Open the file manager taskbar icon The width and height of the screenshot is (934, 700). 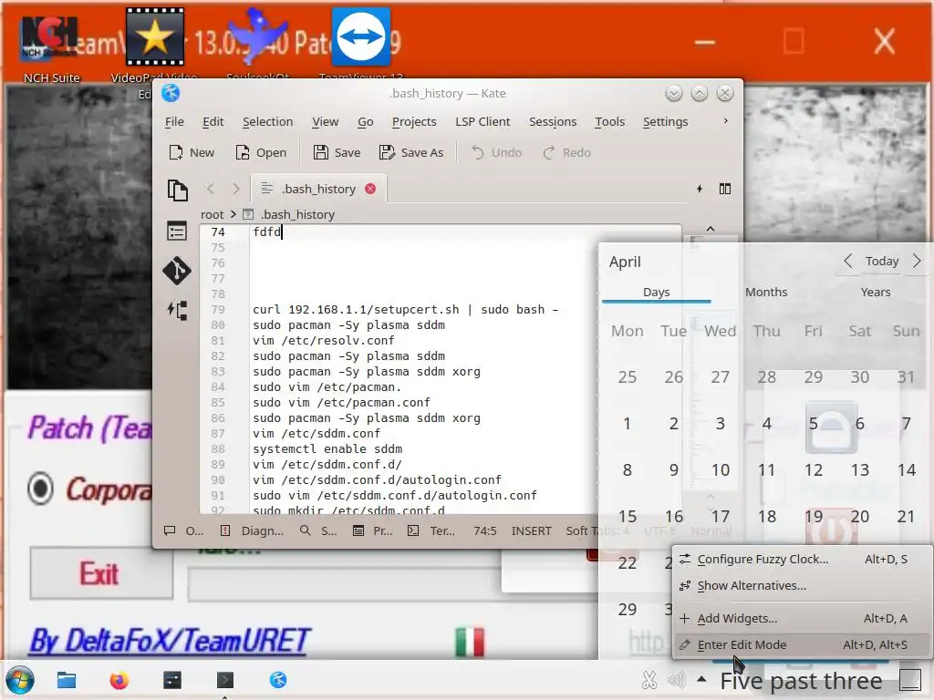pos(66,680)
